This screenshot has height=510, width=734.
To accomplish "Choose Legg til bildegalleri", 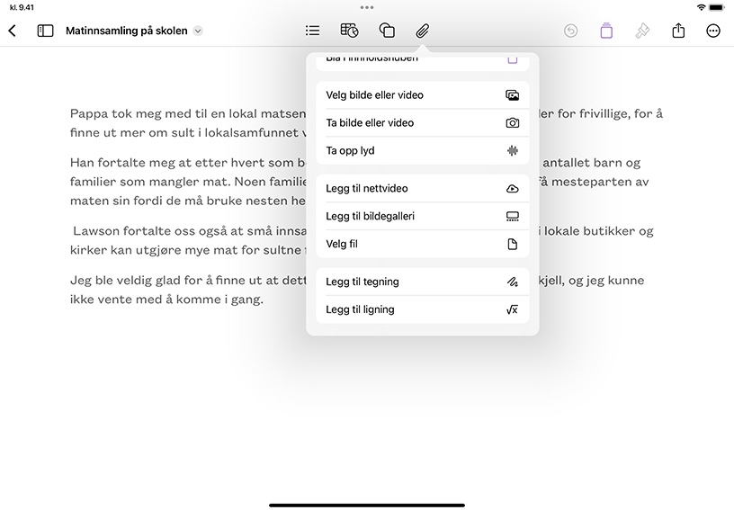I will coord(422,216).
